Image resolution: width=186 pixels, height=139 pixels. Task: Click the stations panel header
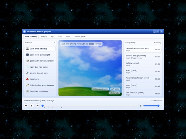click(40, 43)
